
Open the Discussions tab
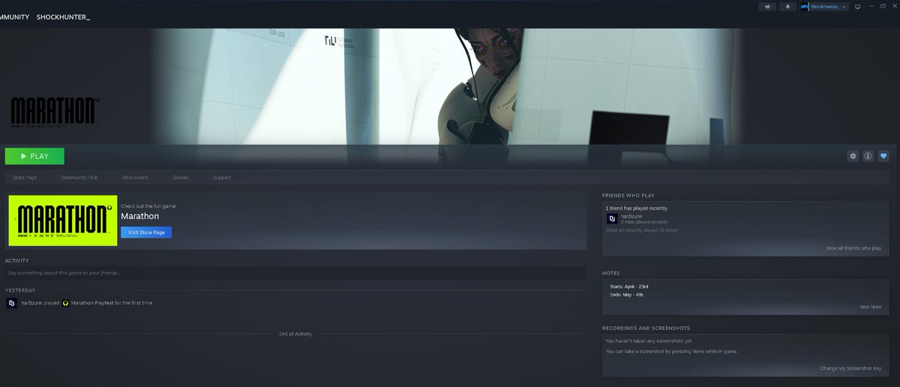(x=135, y=178)
